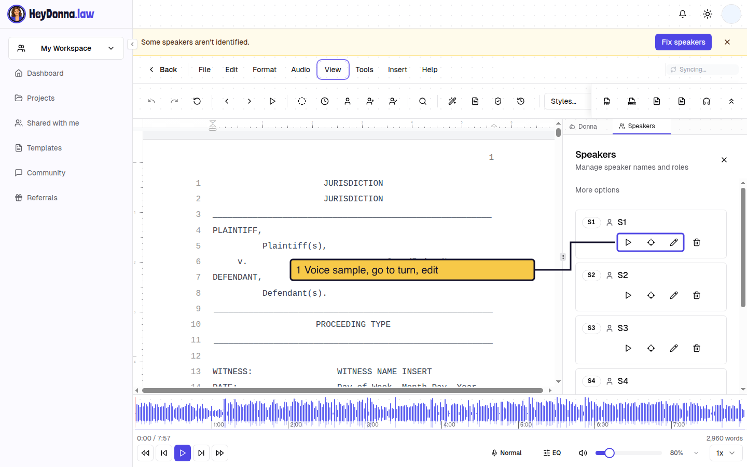This screenshot has width=747, height=467.
Task: Collapse the toolbar with double chevron up
Action: coord(731,101)
